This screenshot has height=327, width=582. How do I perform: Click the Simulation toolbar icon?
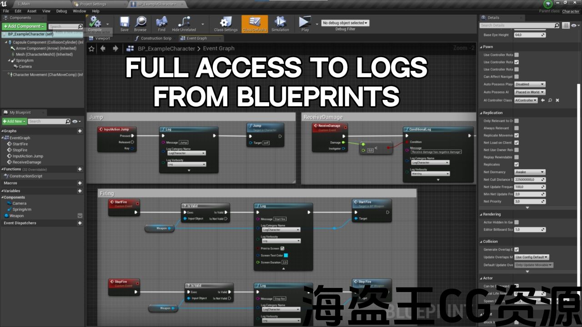coord(280,23)
